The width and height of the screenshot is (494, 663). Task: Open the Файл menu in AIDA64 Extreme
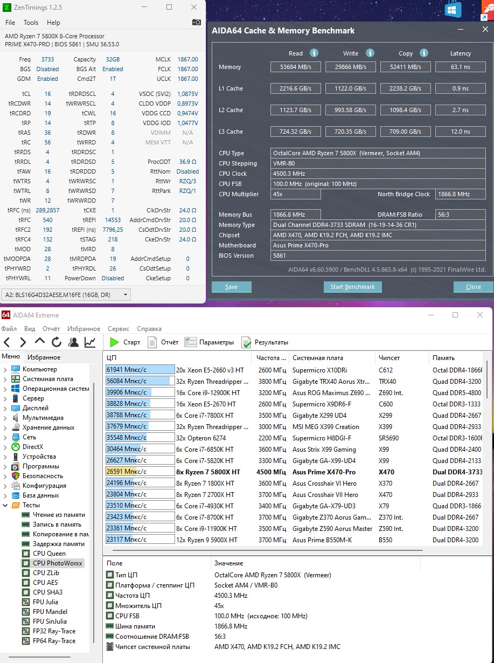coord(9,328)
